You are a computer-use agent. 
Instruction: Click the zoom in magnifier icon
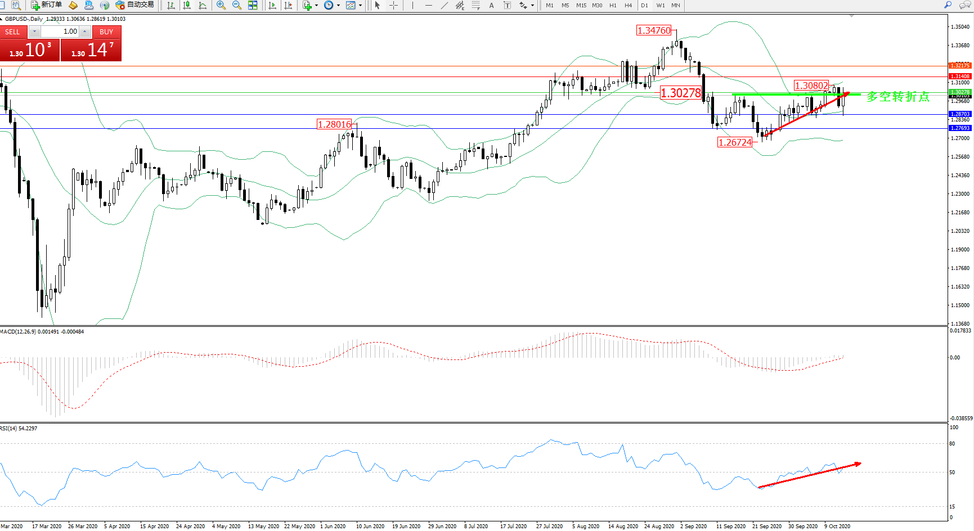click(x=221, y=5)
